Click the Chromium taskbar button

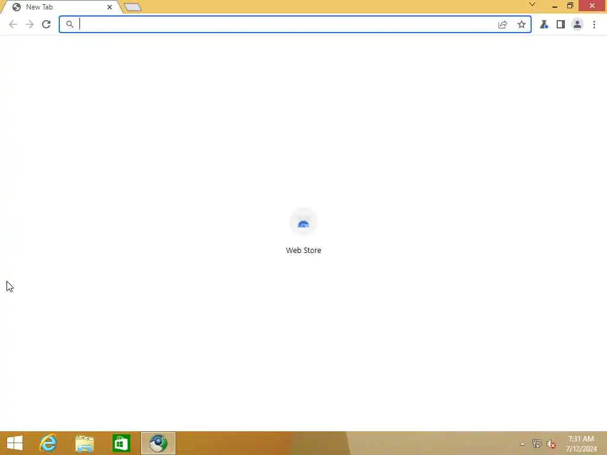158,443
